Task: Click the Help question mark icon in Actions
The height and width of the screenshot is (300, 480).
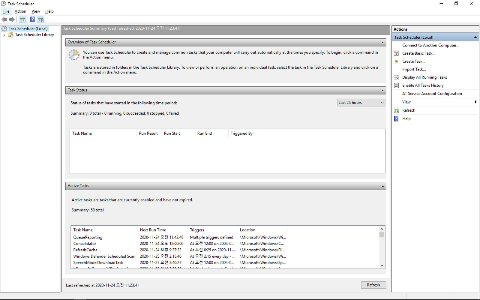Action: click(396, 118)
